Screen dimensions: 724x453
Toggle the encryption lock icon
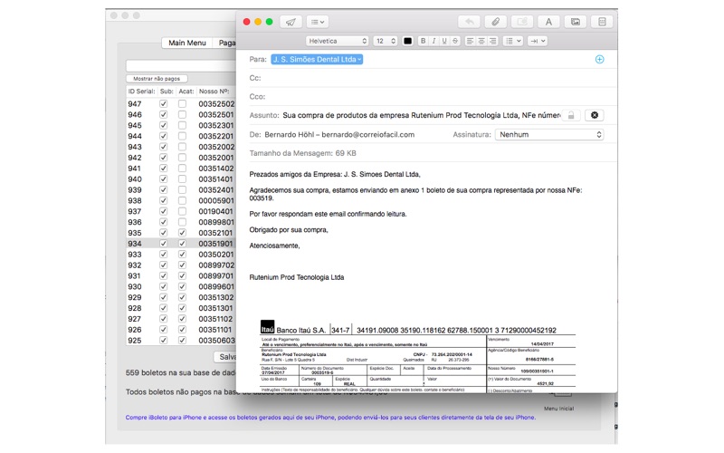(571, 115)
